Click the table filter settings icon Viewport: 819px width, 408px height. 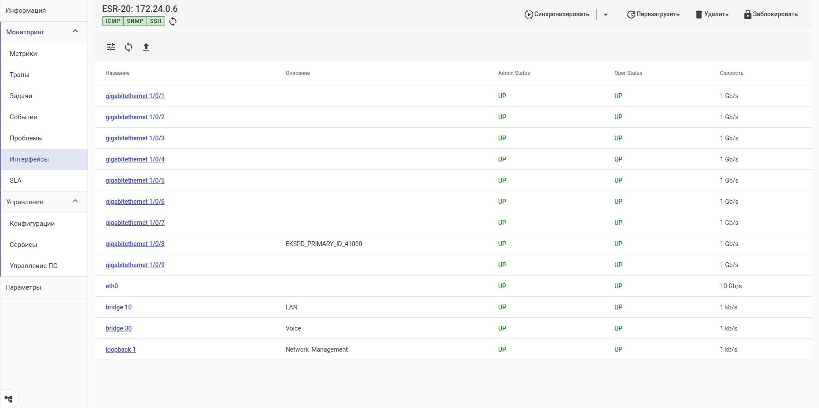pyautogui.click(x=111, y=47)
